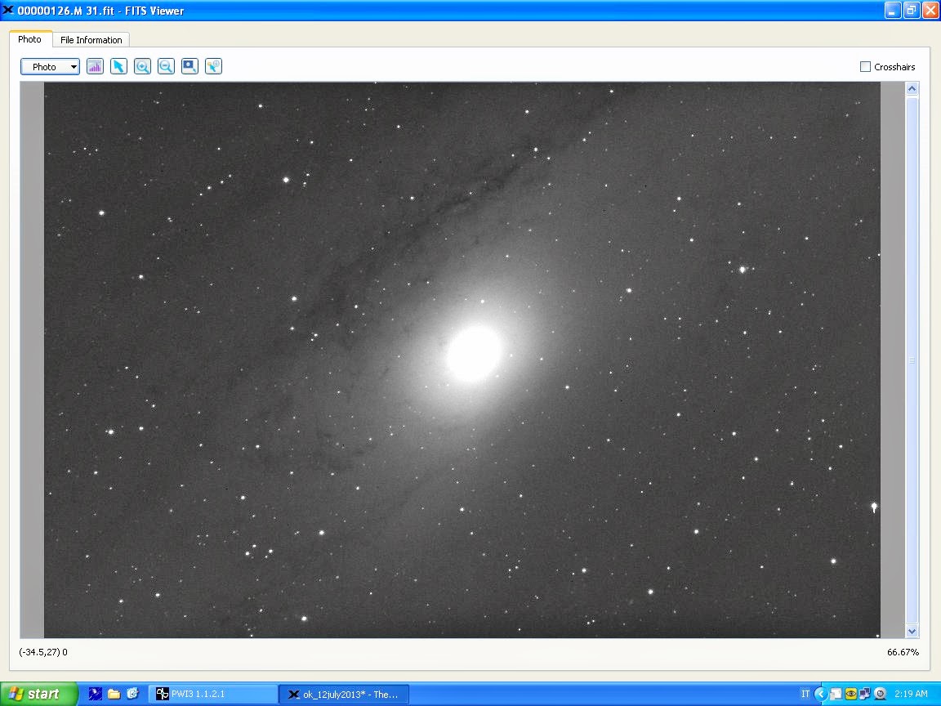This screenshot has height=706, width=941.
Task: Click the zoom out magnifier icon
Action: pyautogui.click(x=166, y=67)
